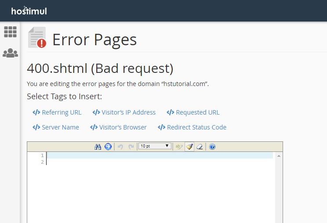Open the user manager icon in sidebar

pos(10,53)
